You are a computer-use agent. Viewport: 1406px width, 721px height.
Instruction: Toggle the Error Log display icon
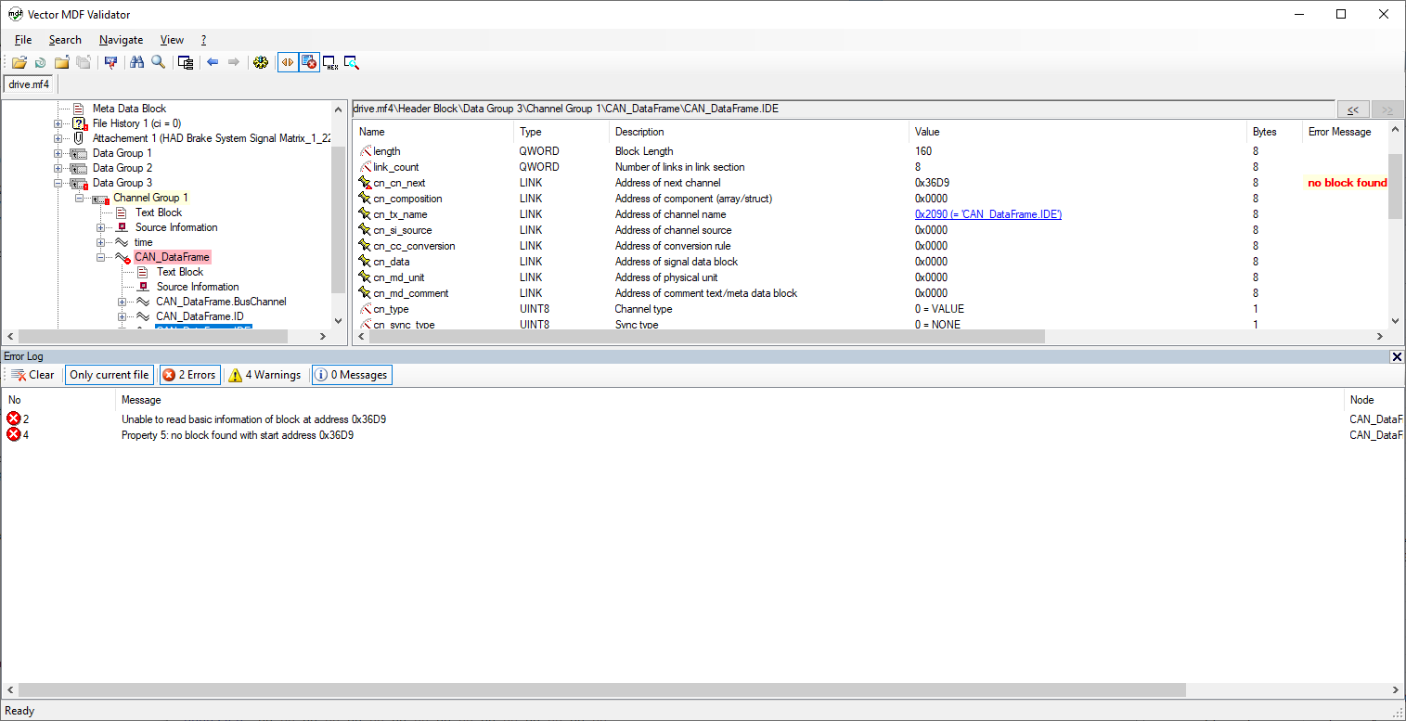click(308, 62)
